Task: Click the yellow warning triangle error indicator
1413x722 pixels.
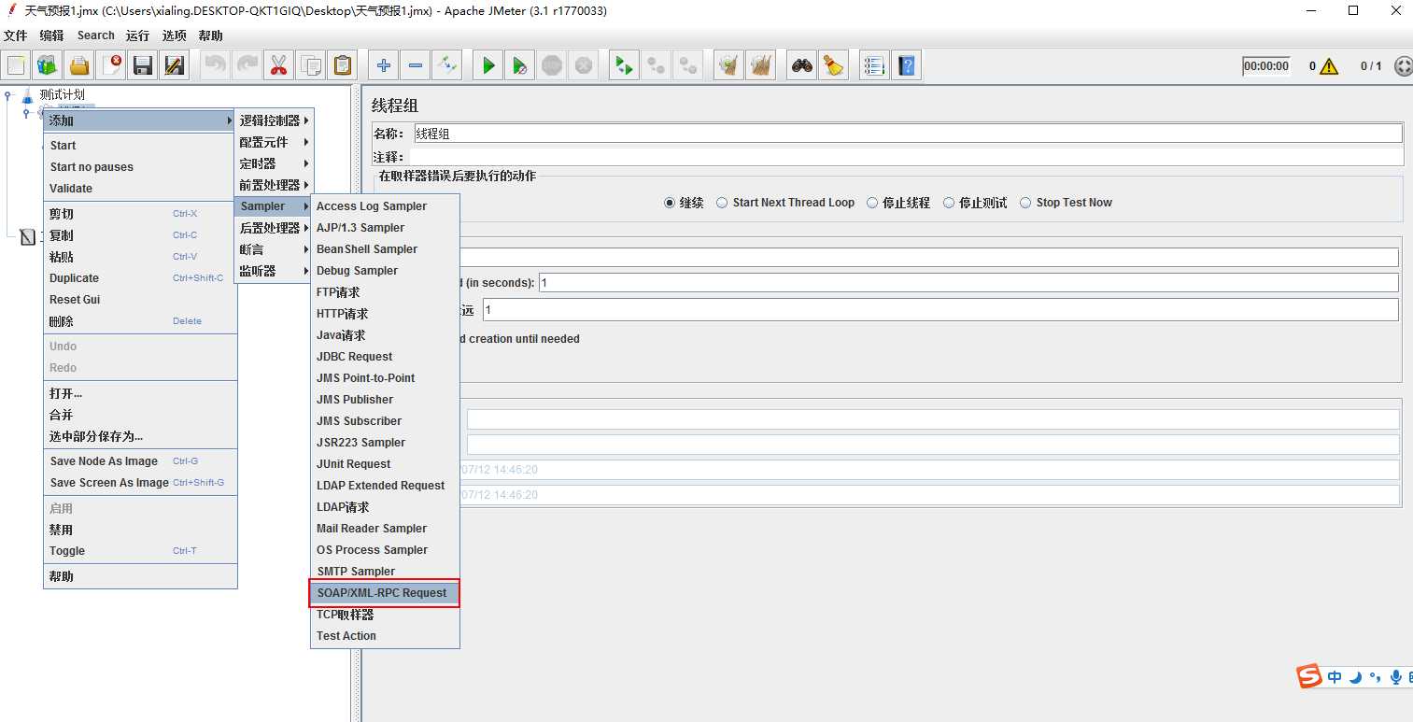Action: tap(1329, 66)
